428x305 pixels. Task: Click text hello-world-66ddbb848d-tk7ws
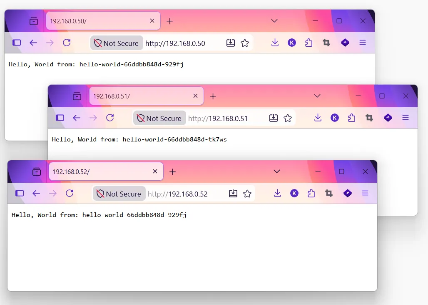point(175,139)
